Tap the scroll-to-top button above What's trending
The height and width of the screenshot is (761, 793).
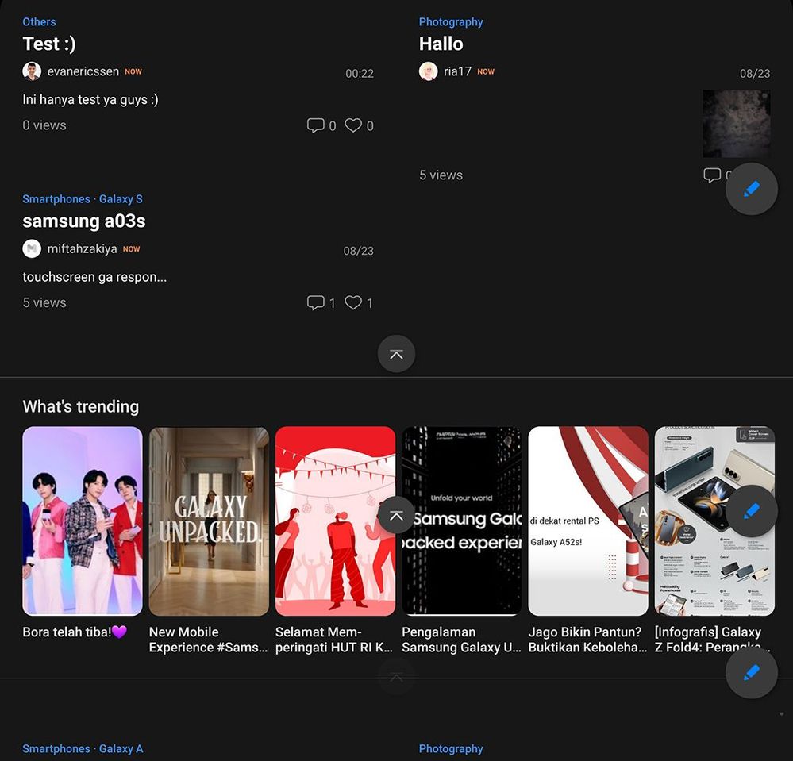397,354
